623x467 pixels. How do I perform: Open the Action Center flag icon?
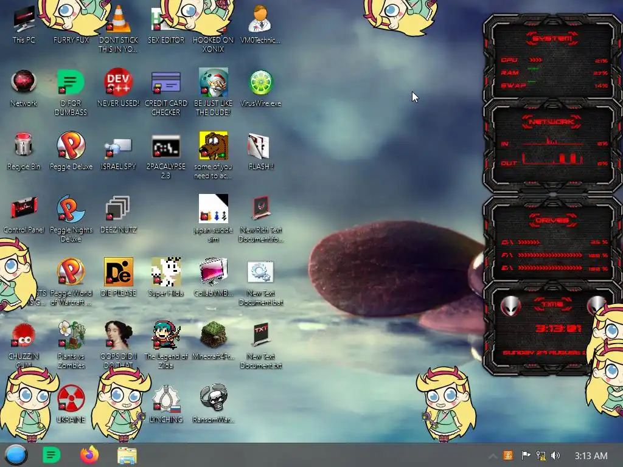click(526, 455)
